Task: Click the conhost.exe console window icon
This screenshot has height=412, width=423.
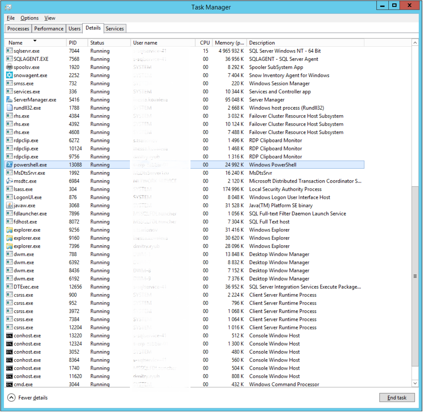Action: coord(10,335)
